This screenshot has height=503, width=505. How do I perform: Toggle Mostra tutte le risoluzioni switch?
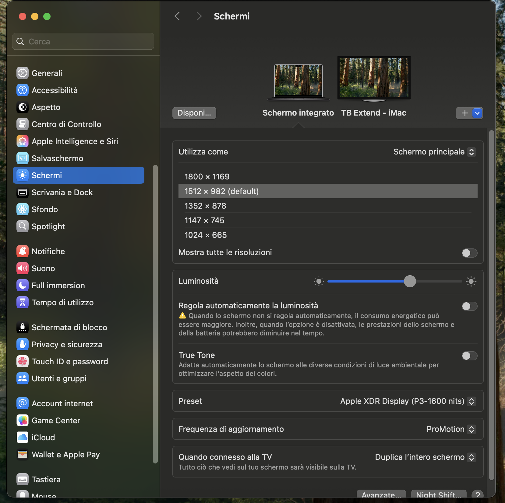coord(469,253)
